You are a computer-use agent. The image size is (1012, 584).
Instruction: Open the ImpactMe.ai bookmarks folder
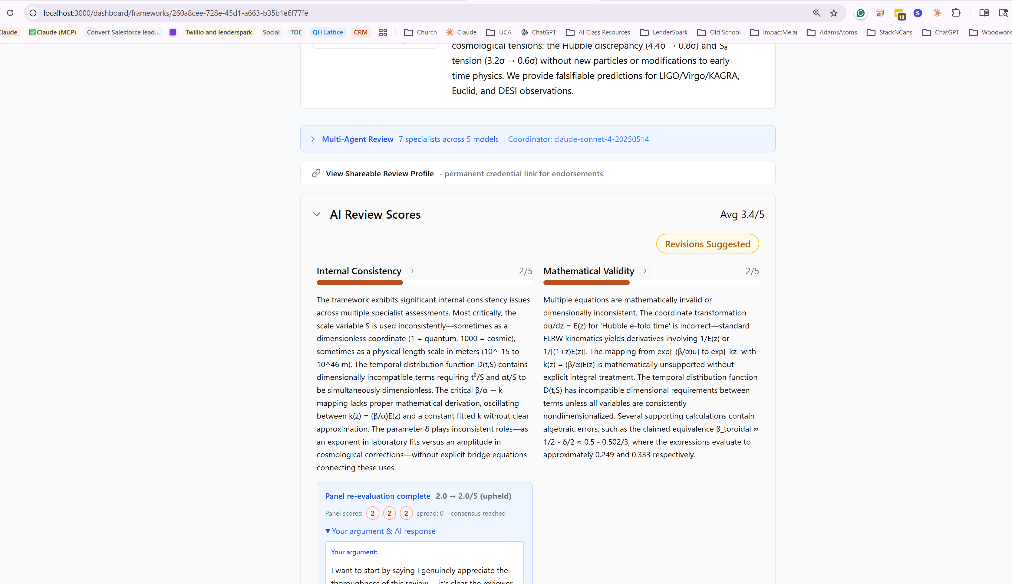coord(773,32)
